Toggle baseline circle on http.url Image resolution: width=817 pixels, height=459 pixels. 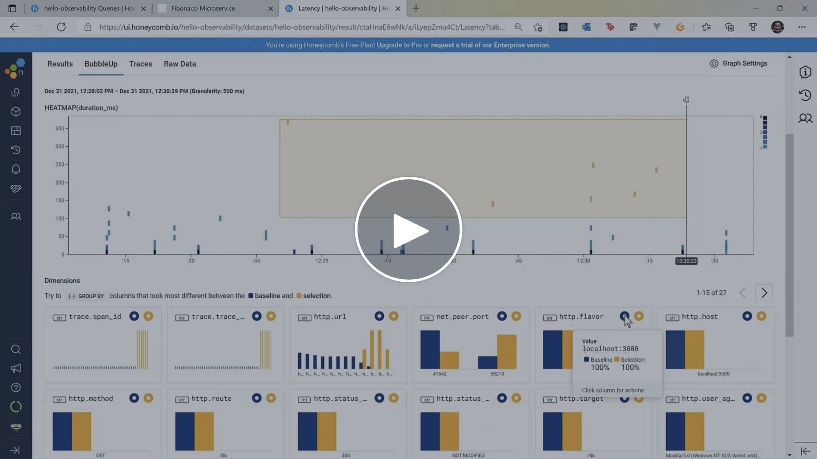(379, 316)
